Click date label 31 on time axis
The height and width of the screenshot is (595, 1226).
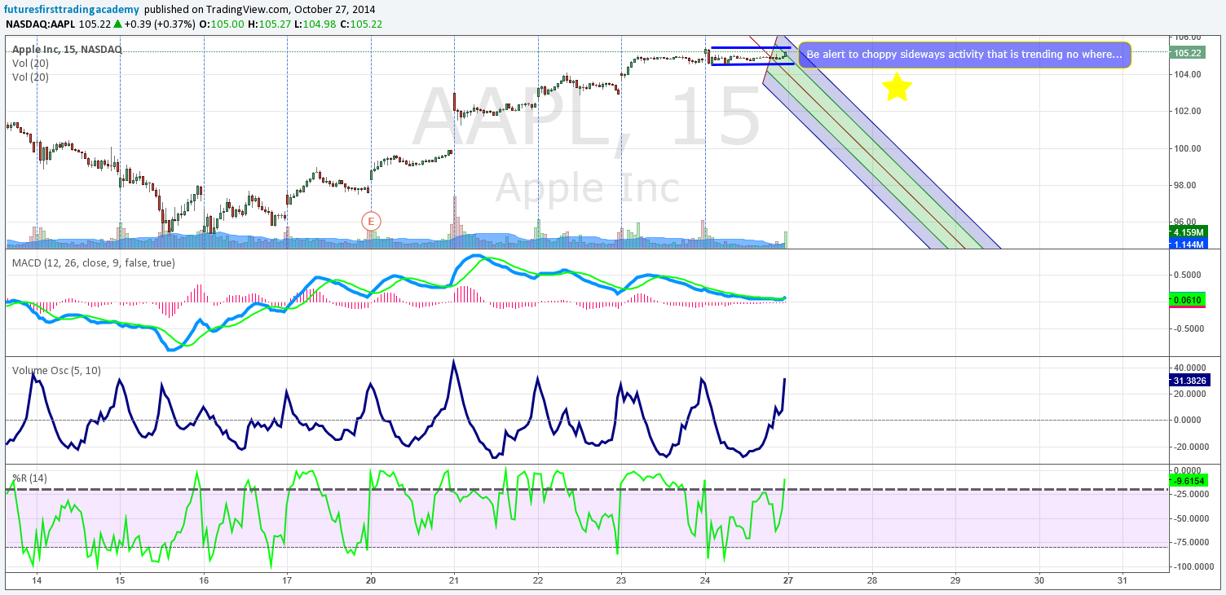pos(1122,580)
